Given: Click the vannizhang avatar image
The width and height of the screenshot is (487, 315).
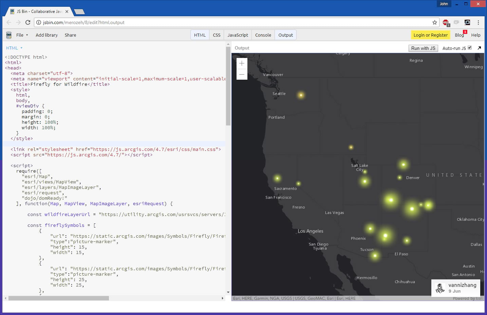Looking at the screenshot, I should click(x=440, y=288).
